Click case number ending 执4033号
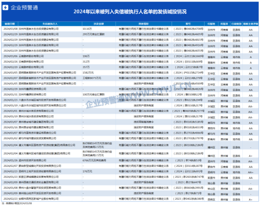 tap(188, 127)
